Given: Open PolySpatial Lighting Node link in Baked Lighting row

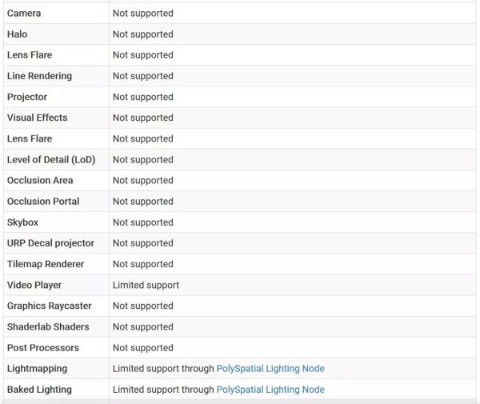Looking at the screenshot, I should pyautogui.click(x=270, y=390).
